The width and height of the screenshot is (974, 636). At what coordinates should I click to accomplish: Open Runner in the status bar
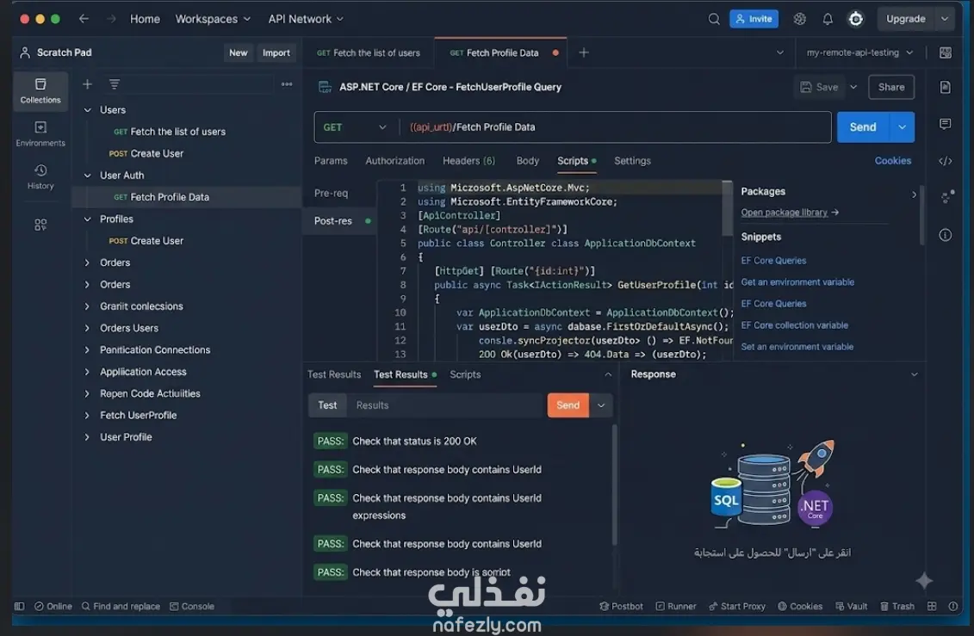[x=676, y=606]
